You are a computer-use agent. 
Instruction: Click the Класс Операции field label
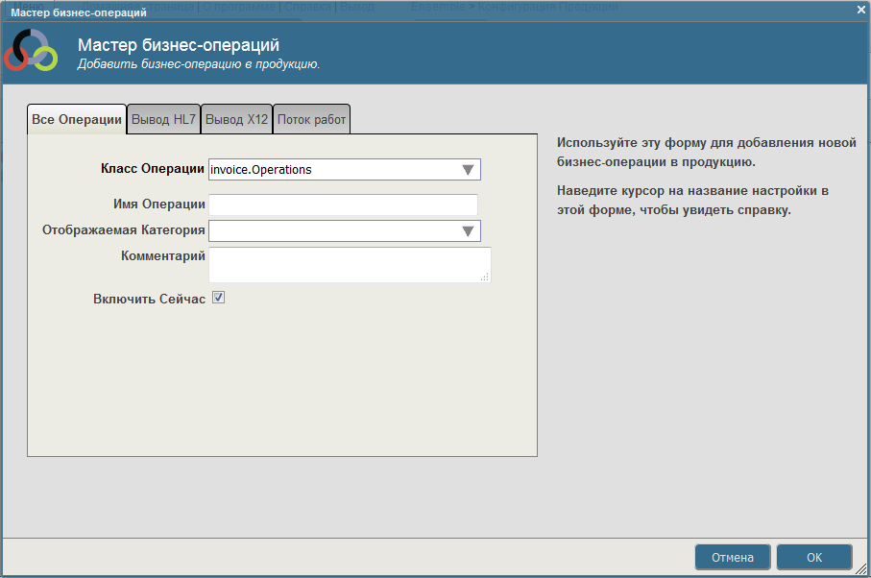[x=153, y=169]
